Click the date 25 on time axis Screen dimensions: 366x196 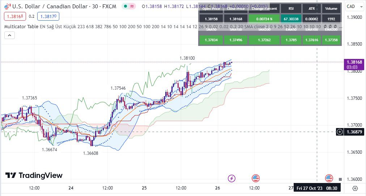click(144, 188)
